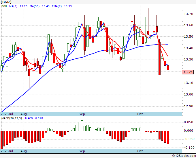Click the large red candle dropping to 13.17
The height and width of the screenshot is (158, 196).
(x=159, y=59)
